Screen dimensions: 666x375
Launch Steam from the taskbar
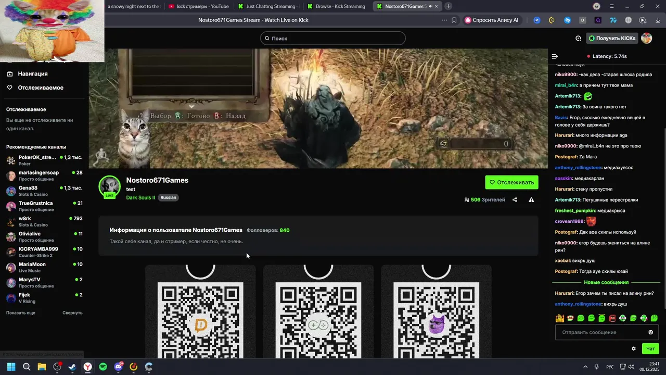pyautogui.click(x=72, y=367)
